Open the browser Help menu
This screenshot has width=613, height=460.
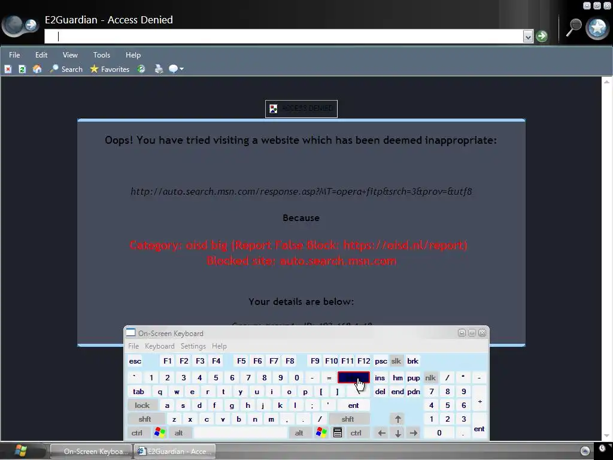133,55
